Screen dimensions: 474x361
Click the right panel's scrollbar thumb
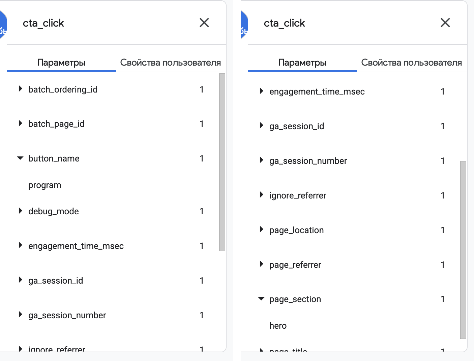[x=463, y=250]
